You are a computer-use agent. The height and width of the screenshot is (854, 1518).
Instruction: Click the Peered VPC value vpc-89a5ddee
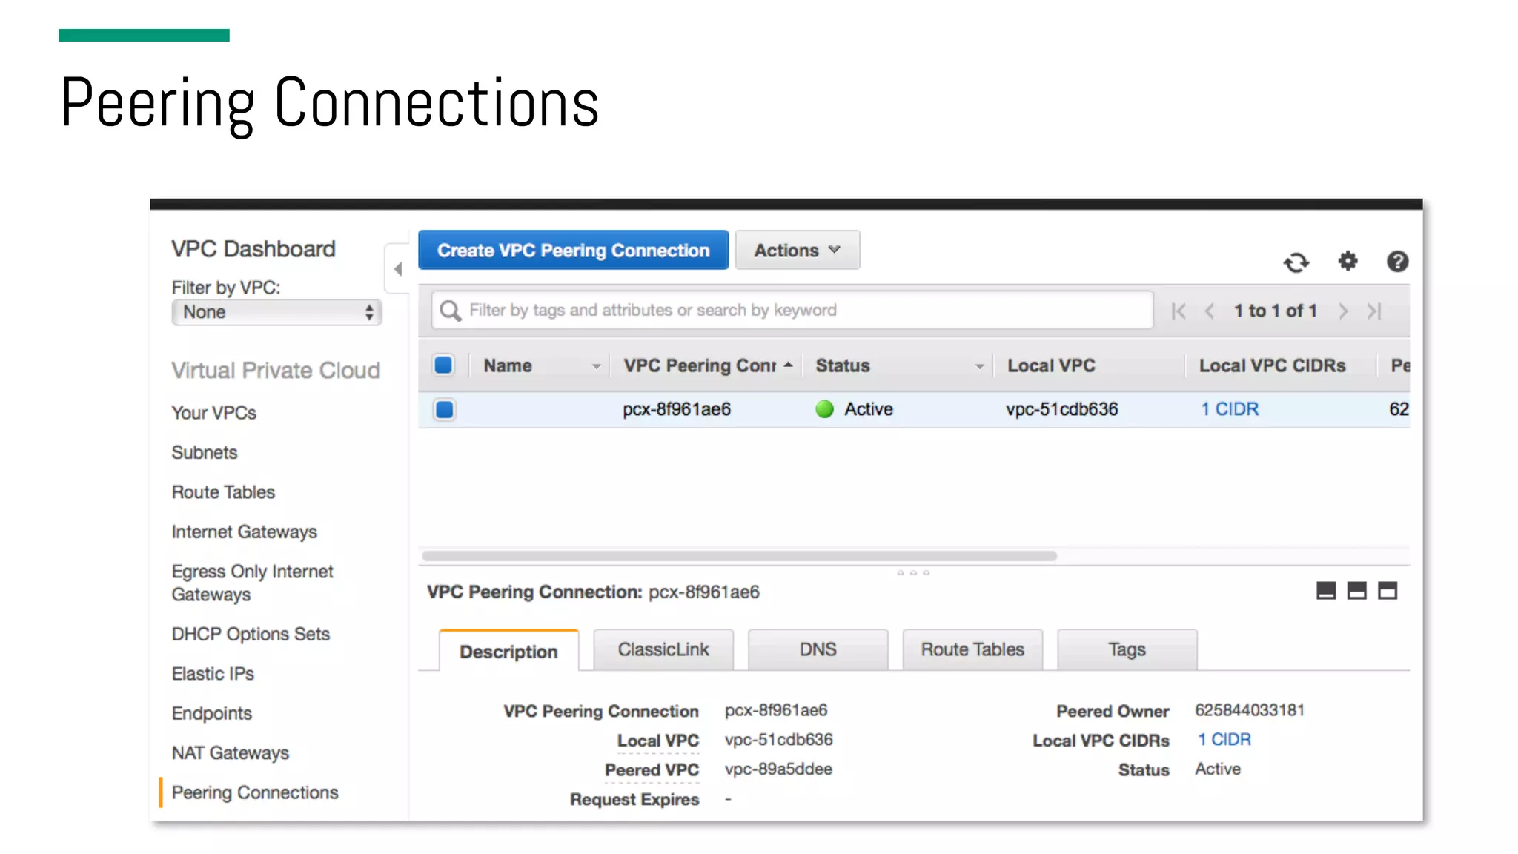coord(778,769)
